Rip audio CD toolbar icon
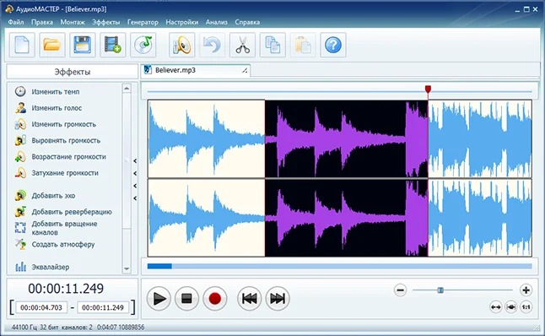Screen dimensions: 545x336 point(143,45)
